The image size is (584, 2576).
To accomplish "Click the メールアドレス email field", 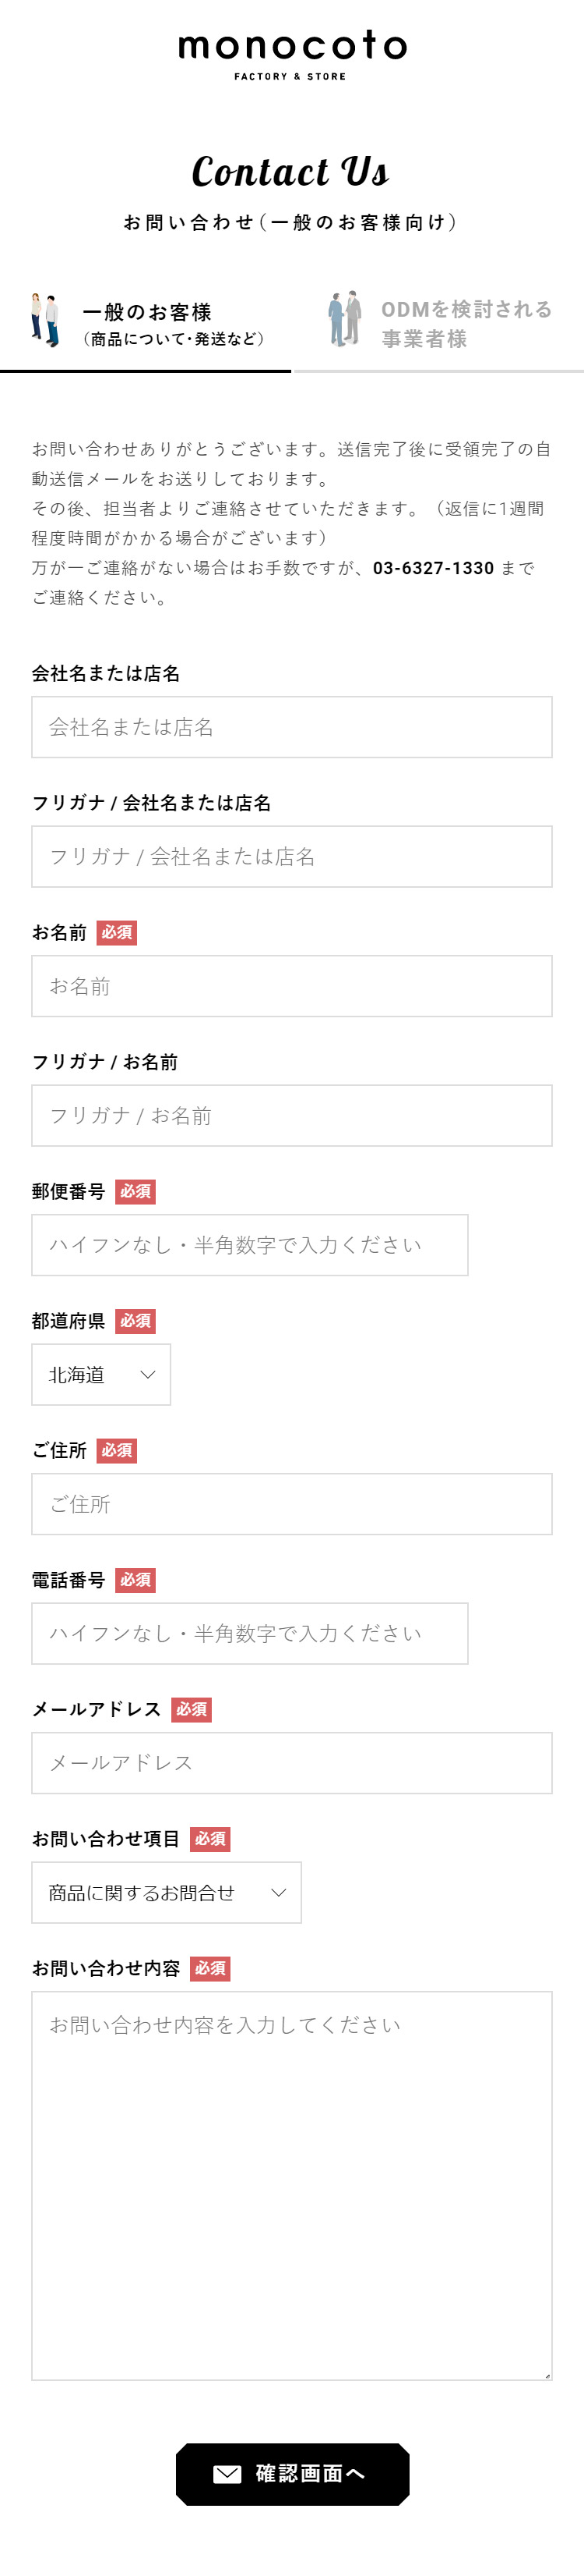I will coord(291,1763).
